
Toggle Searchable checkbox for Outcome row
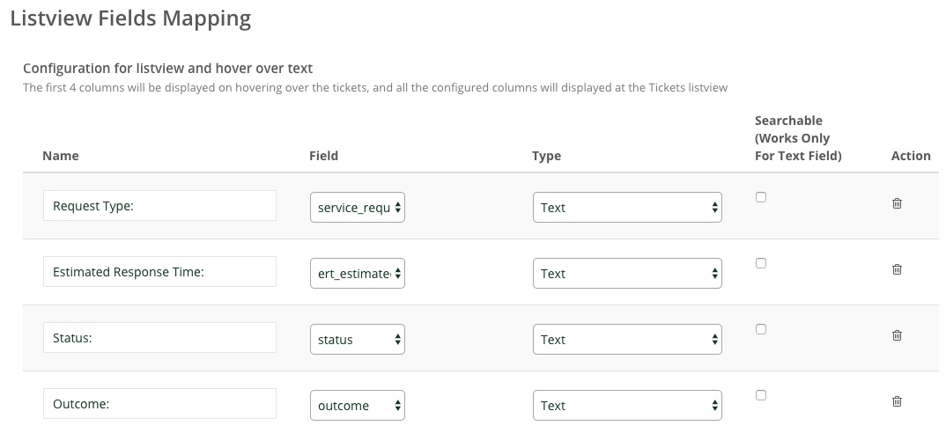761,395
